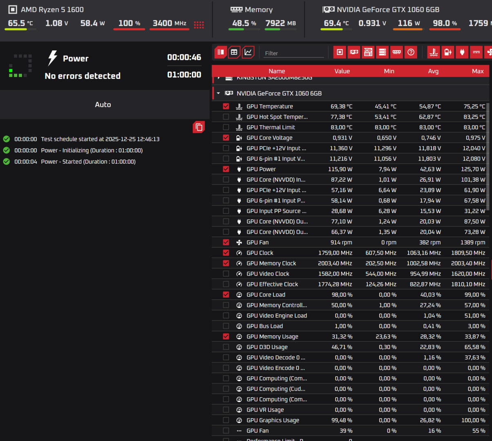Sort the table by Name column
This screenshot has width=492, height=441.
click(x=276, y=71)
